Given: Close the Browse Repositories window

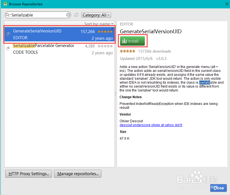Looking at the screenshot, I should [x=227, y=4].
